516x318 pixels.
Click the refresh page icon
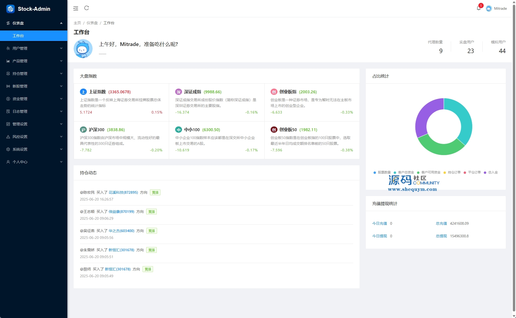[x=87, y=8]
